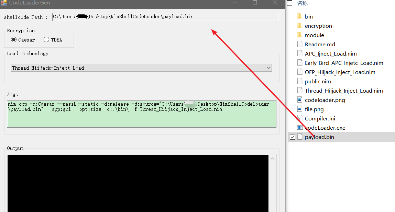The image size is (395, 212).
Task: Select the codeloader.png file name
Action: coord(325,100)
